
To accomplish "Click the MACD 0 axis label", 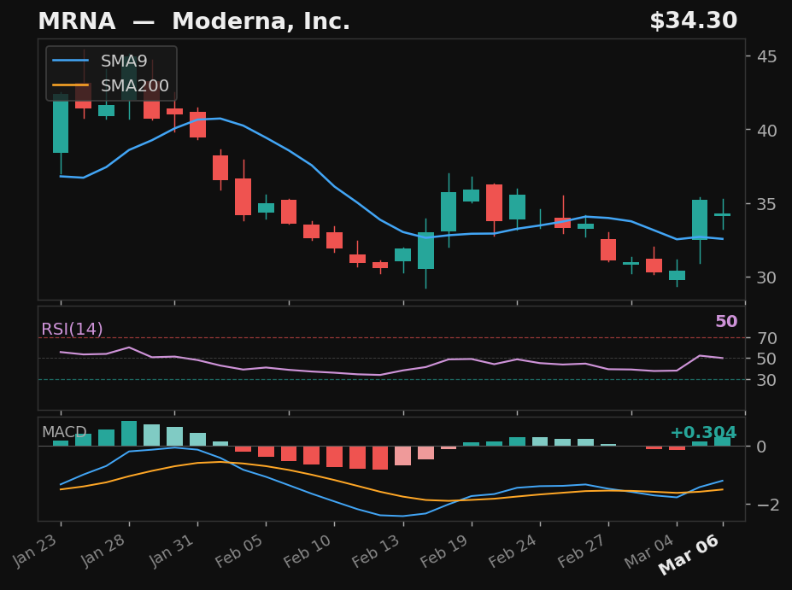I will coord(762,447).
